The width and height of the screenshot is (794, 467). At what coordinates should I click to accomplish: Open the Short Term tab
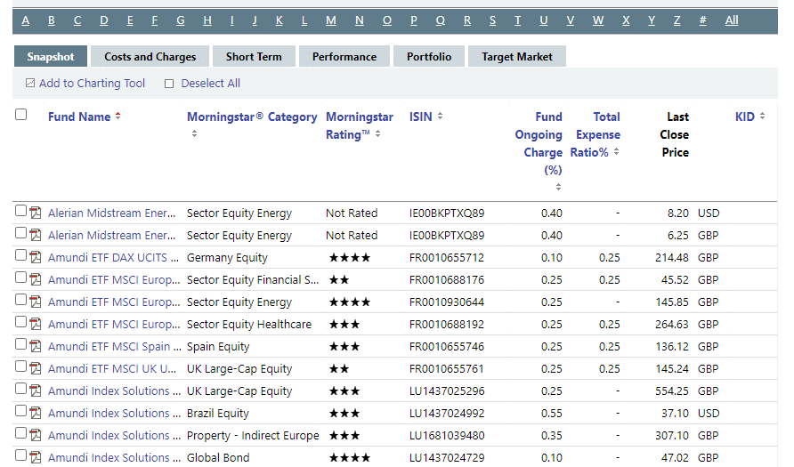(254, 56)
